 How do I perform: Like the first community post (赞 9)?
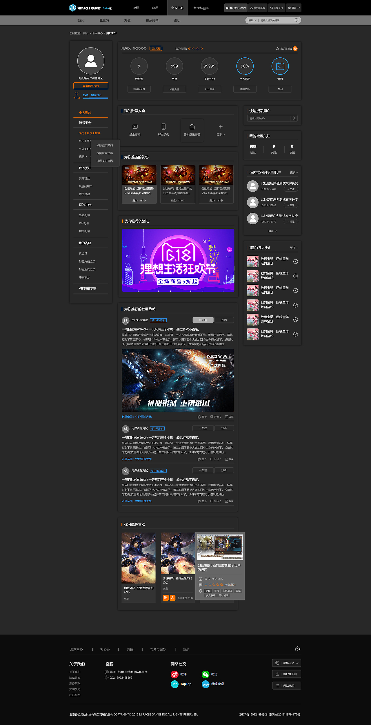click(202, 417)
